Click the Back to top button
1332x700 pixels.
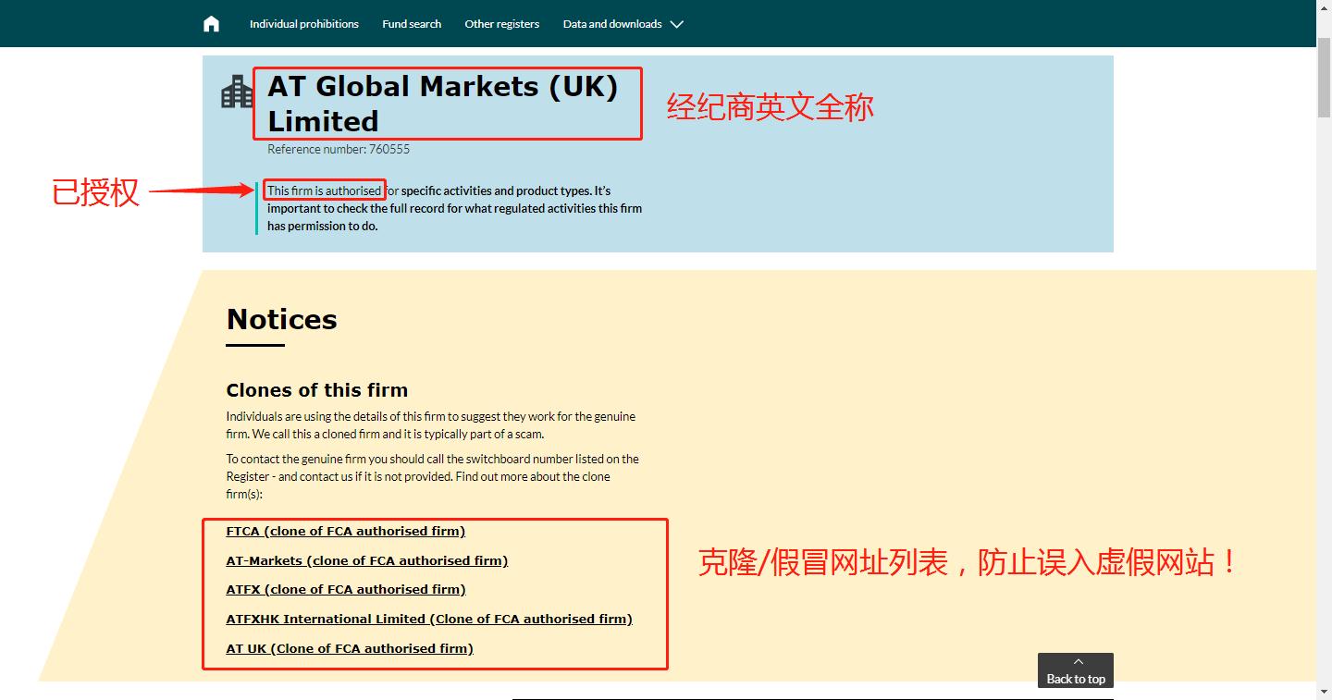point(1076,670)
